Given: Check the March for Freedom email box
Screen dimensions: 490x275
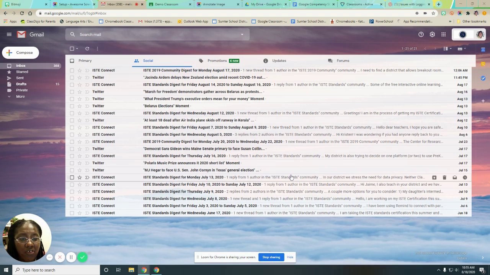Looking at the screenshot, I should (72, 92).
